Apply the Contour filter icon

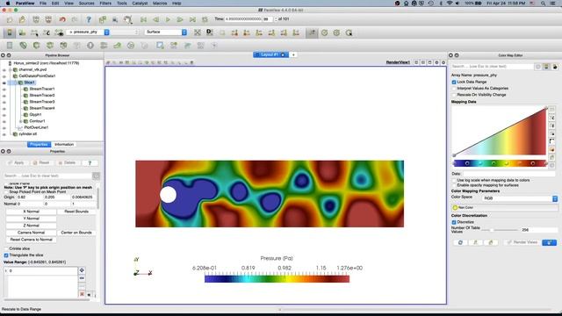[x=23, y=46]
